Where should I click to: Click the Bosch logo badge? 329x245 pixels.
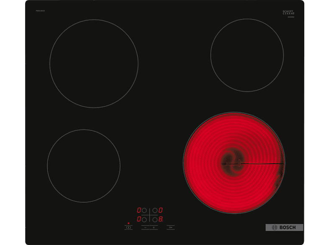pos(284,227)
